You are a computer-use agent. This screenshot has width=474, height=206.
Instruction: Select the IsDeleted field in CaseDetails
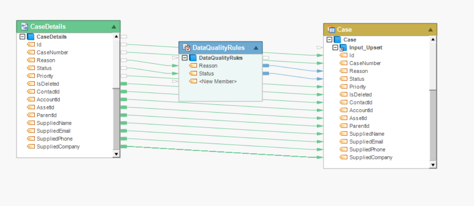point(48,84)
